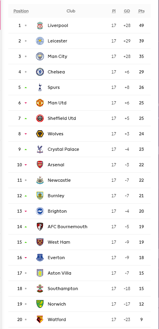Click green up arrow beside Spurs position
This screenshot has height=329, width=159.
click(26, 87)
